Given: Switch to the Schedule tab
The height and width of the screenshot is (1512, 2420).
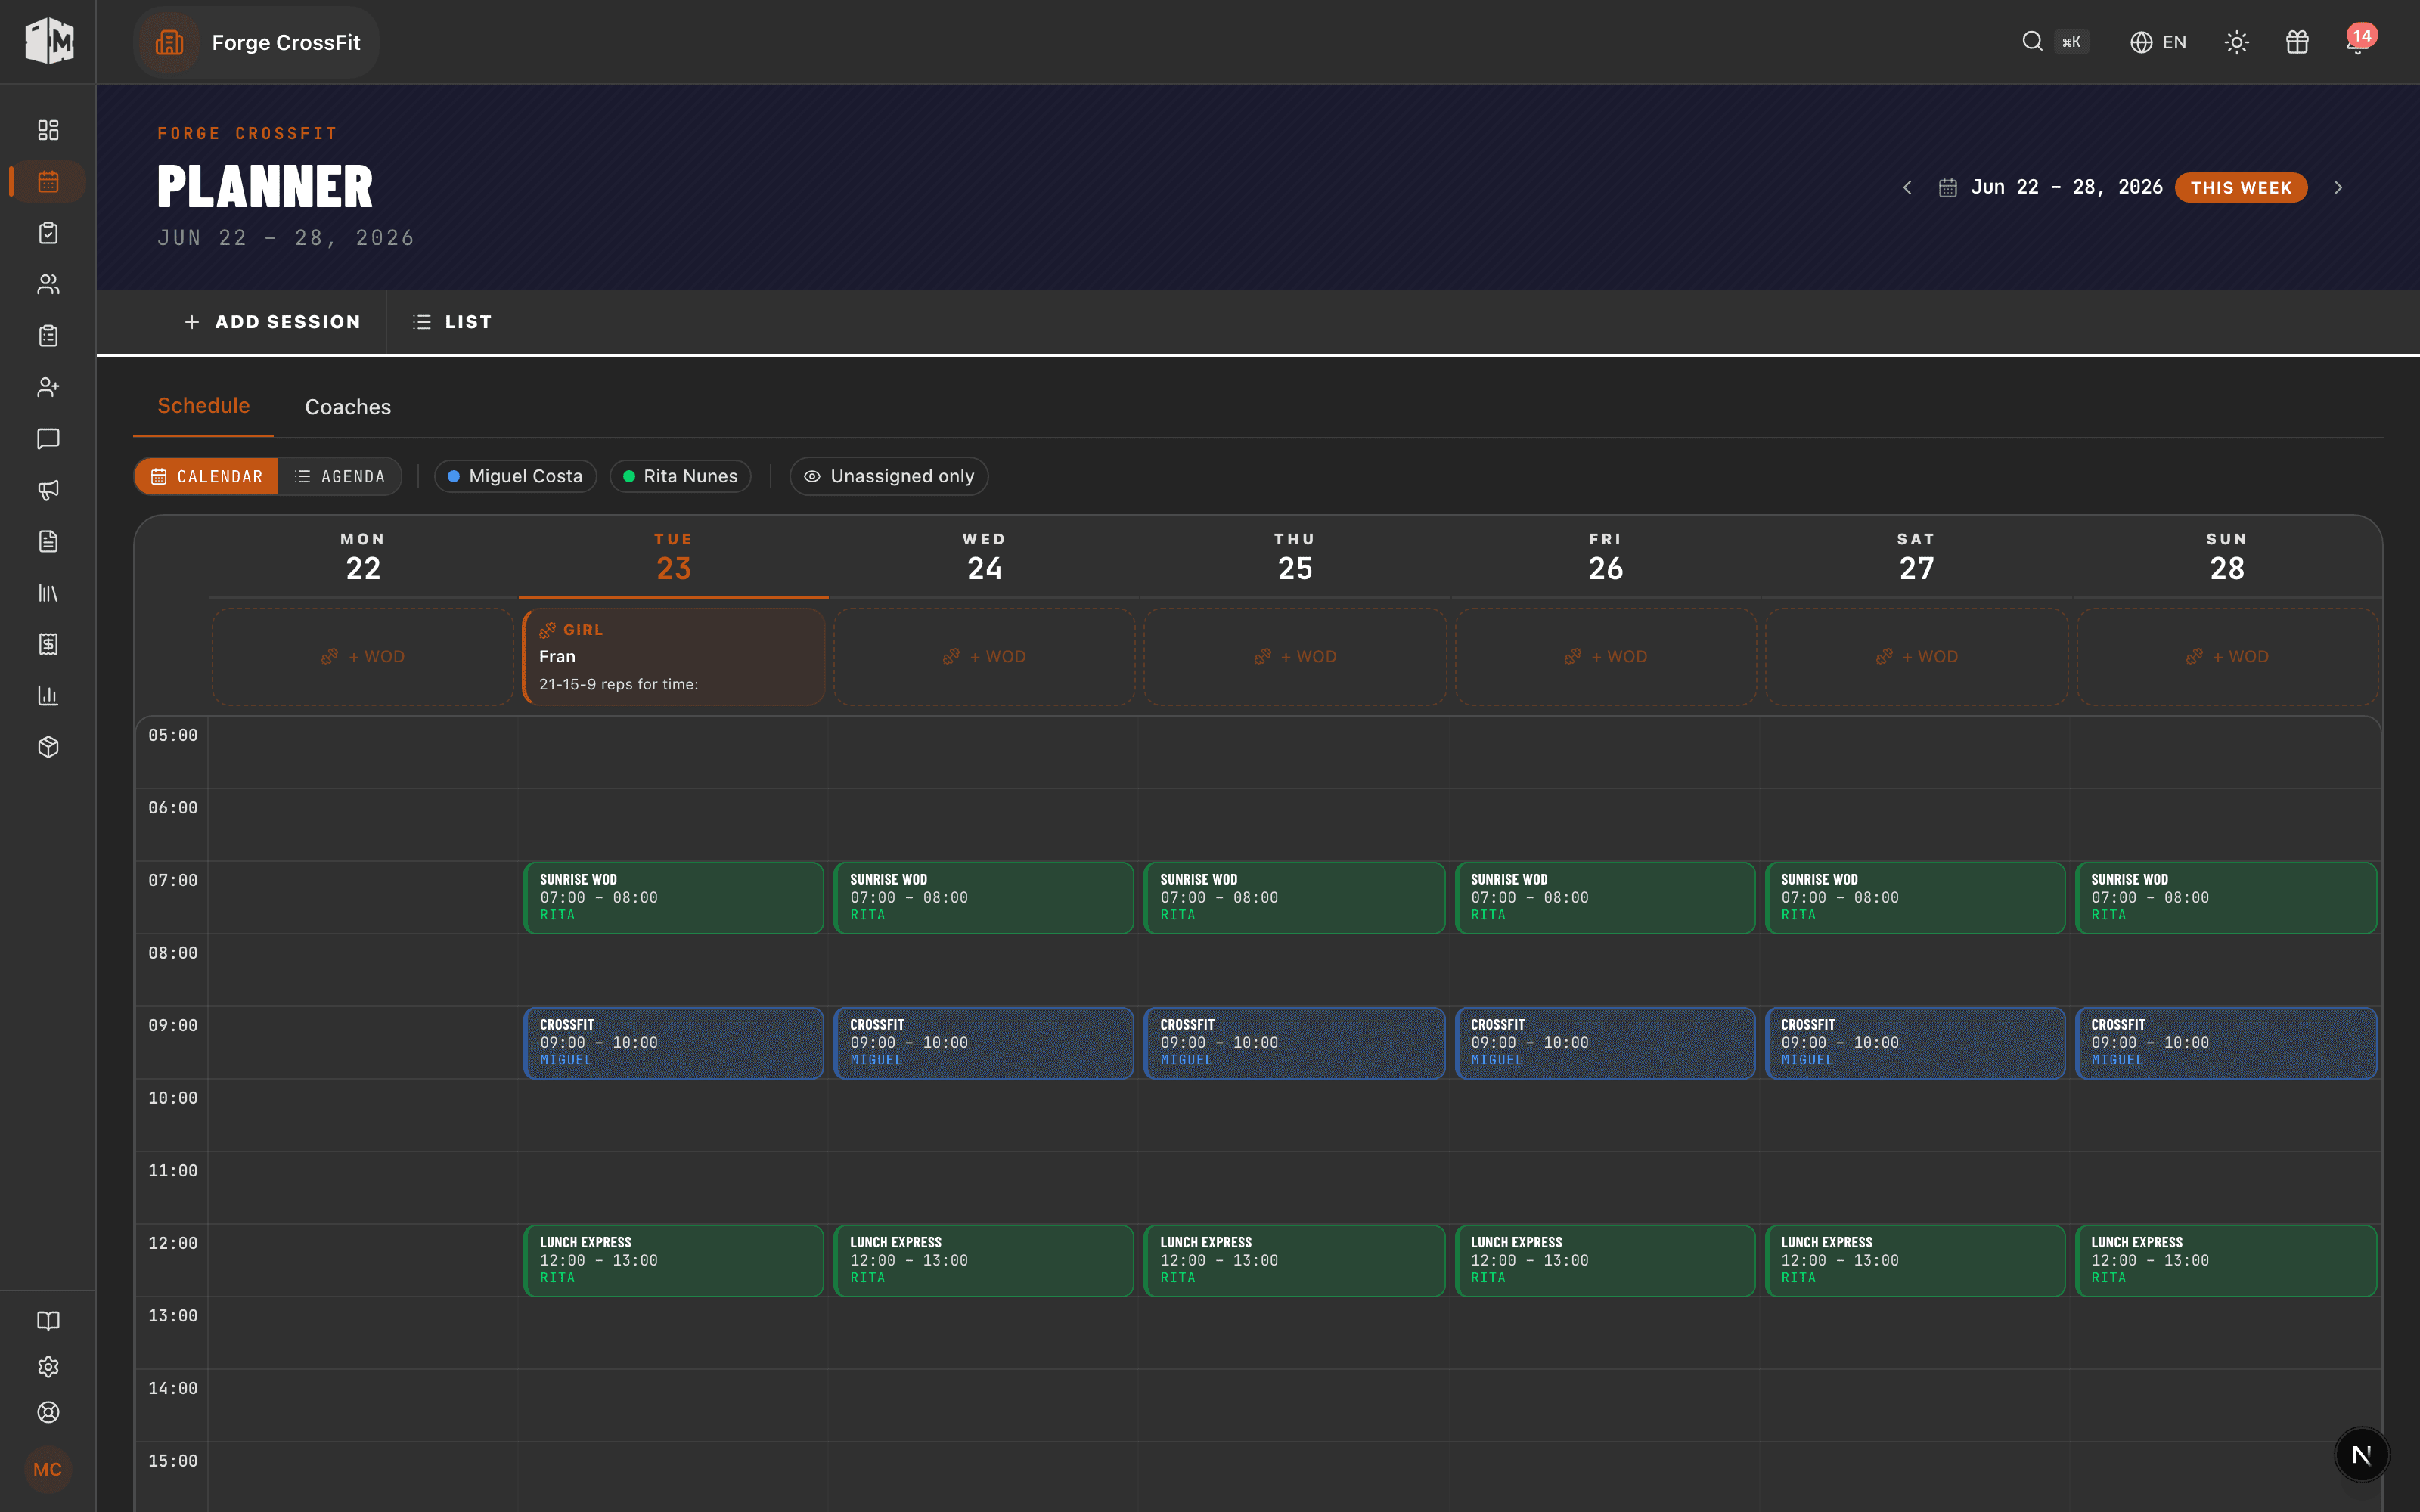Looking at the screenshot, I should [x=203, y=405].
